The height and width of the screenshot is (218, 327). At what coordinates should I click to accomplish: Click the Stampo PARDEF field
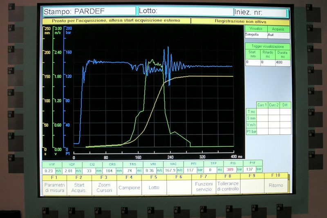[x=89, y=11]
